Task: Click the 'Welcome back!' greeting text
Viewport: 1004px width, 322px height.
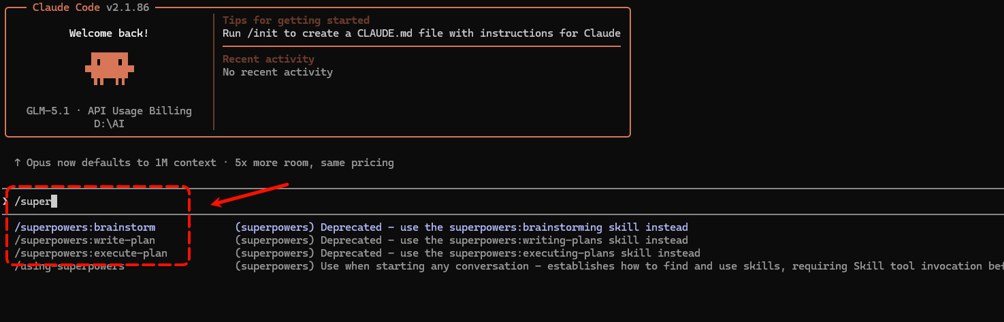Action: [x=109, y=33]
